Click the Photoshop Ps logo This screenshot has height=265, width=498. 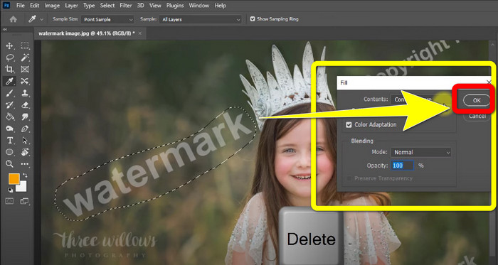point(6,6)
